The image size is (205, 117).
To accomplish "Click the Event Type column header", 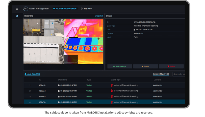I will tap(116, 80).
